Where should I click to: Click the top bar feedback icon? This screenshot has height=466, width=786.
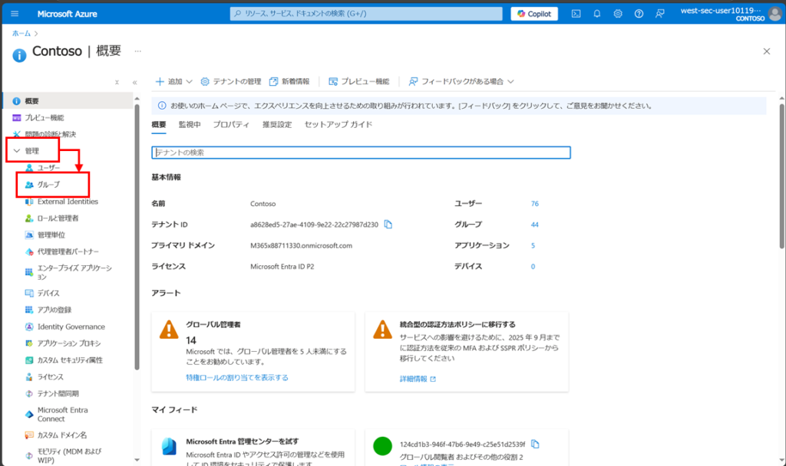pyautogui.click(x=659, y=14)
